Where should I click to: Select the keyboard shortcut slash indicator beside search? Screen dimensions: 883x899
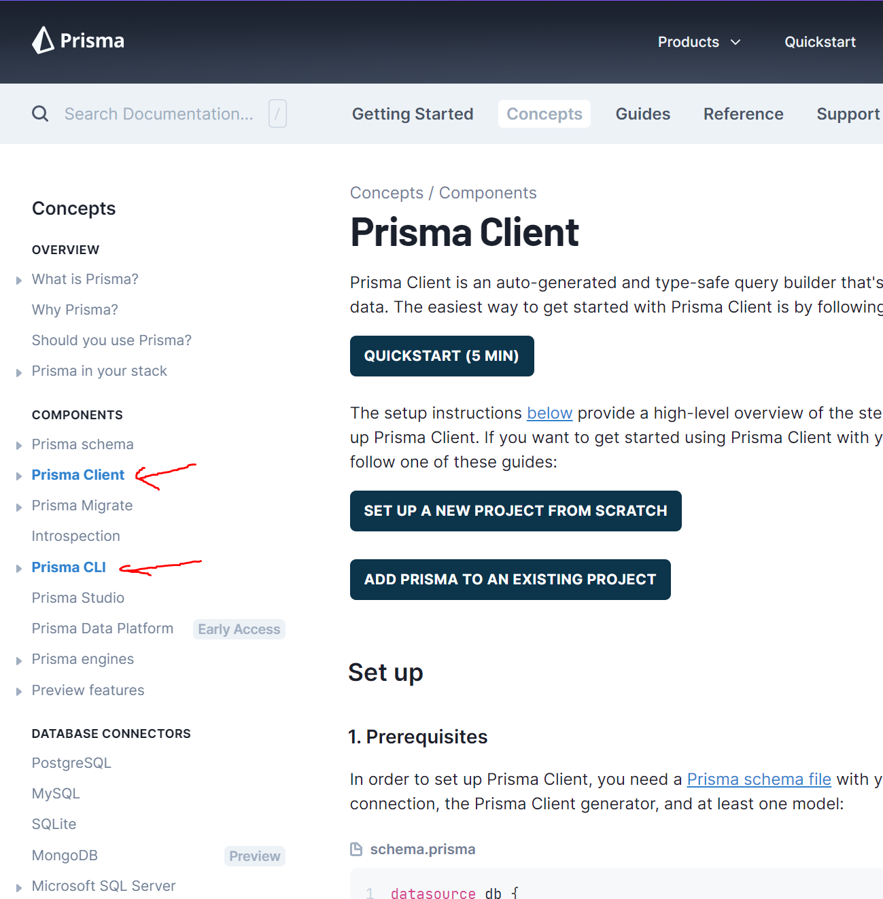pyautogui.click(x=277, y=113)
